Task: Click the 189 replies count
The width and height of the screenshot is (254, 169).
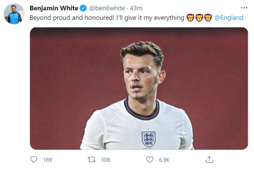Action: (x=48, y=160)
